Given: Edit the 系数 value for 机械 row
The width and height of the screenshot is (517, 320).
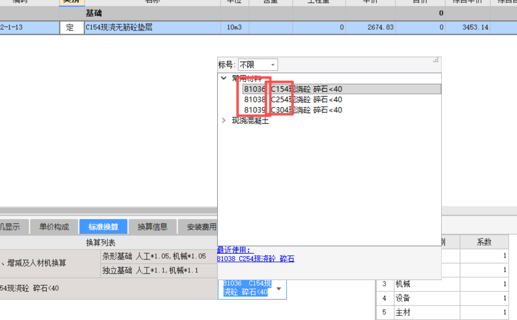Looking at the screenshot, I should [485, 284].
